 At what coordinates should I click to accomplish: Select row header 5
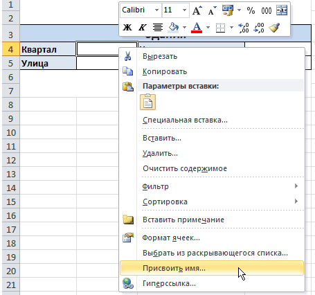coord(11,63)
